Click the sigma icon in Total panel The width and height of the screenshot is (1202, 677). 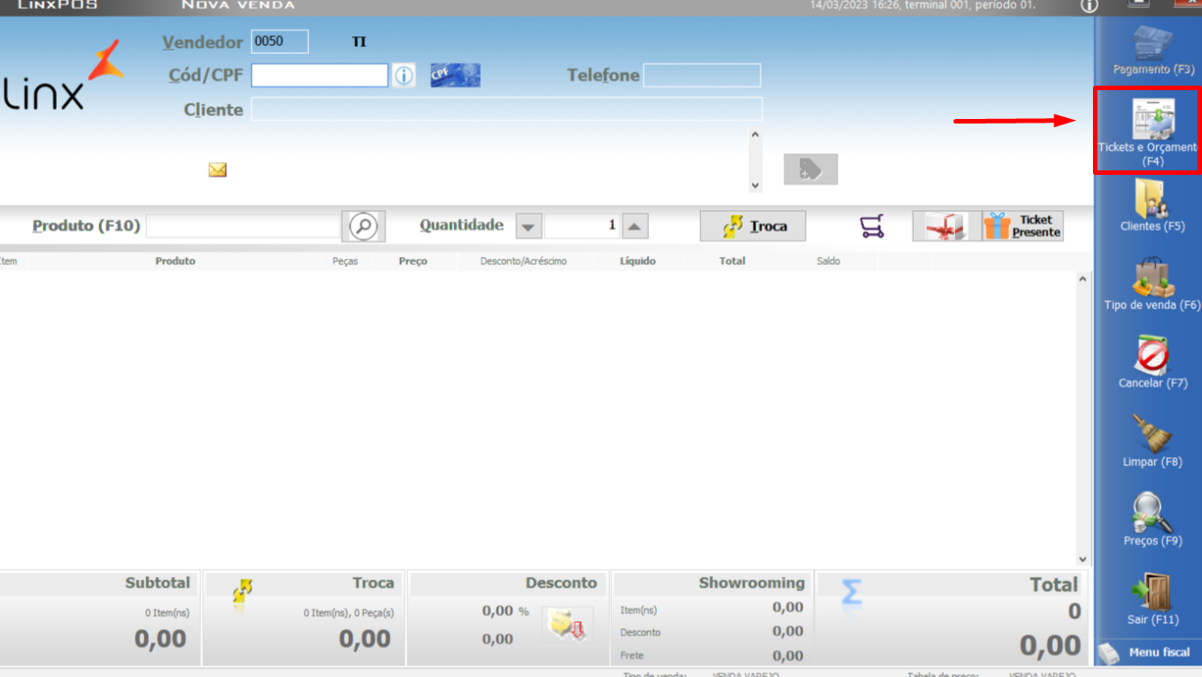[x=851, y=593]
